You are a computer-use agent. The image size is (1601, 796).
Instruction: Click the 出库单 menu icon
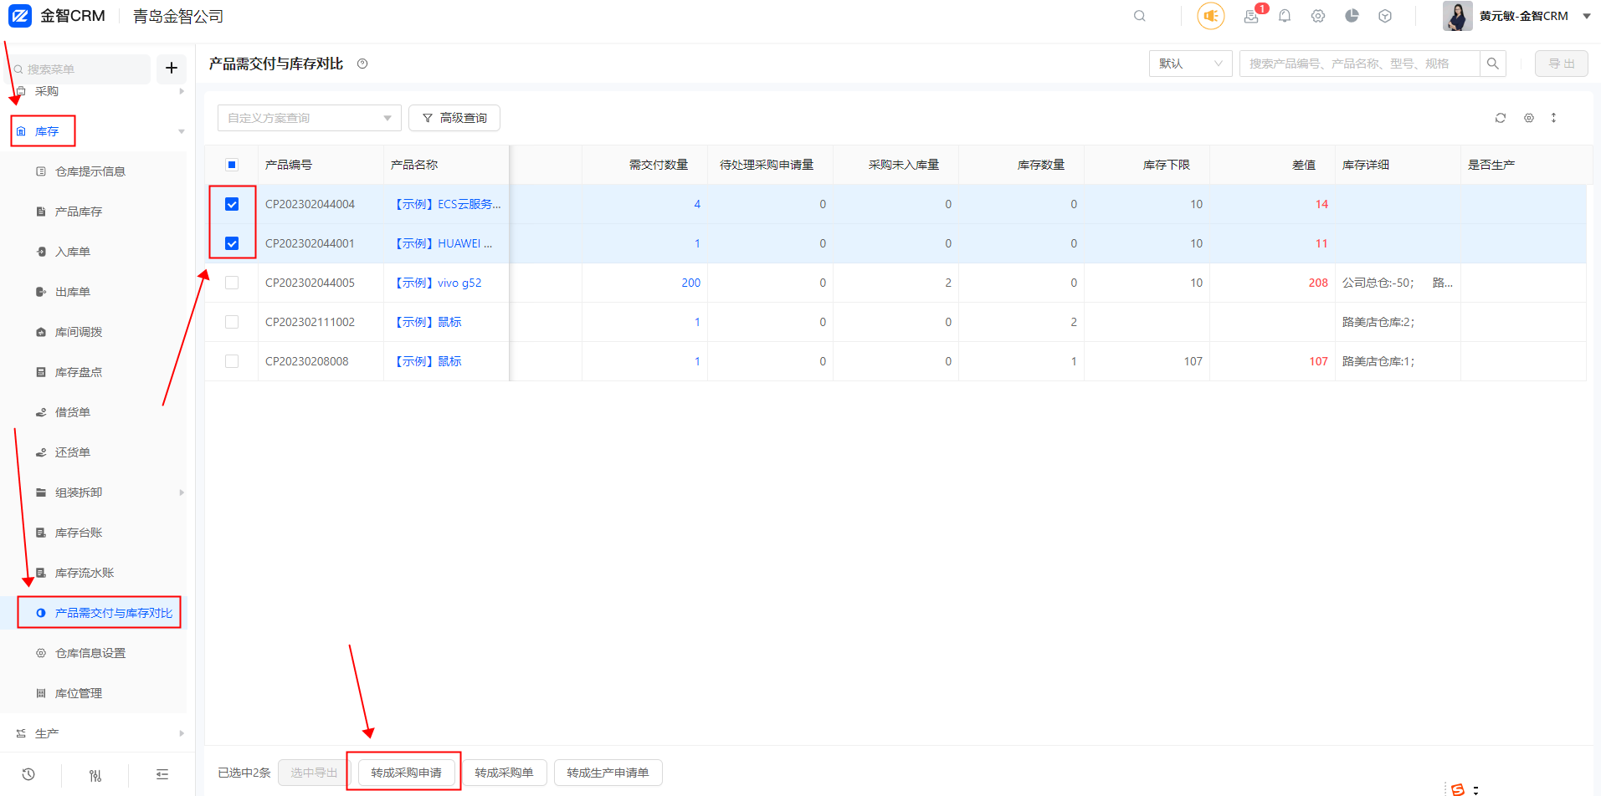point(41,292)
